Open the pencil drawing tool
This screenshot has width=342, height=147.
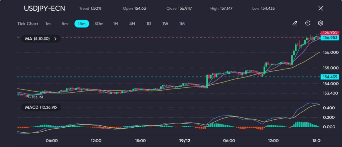click(295, 23)
